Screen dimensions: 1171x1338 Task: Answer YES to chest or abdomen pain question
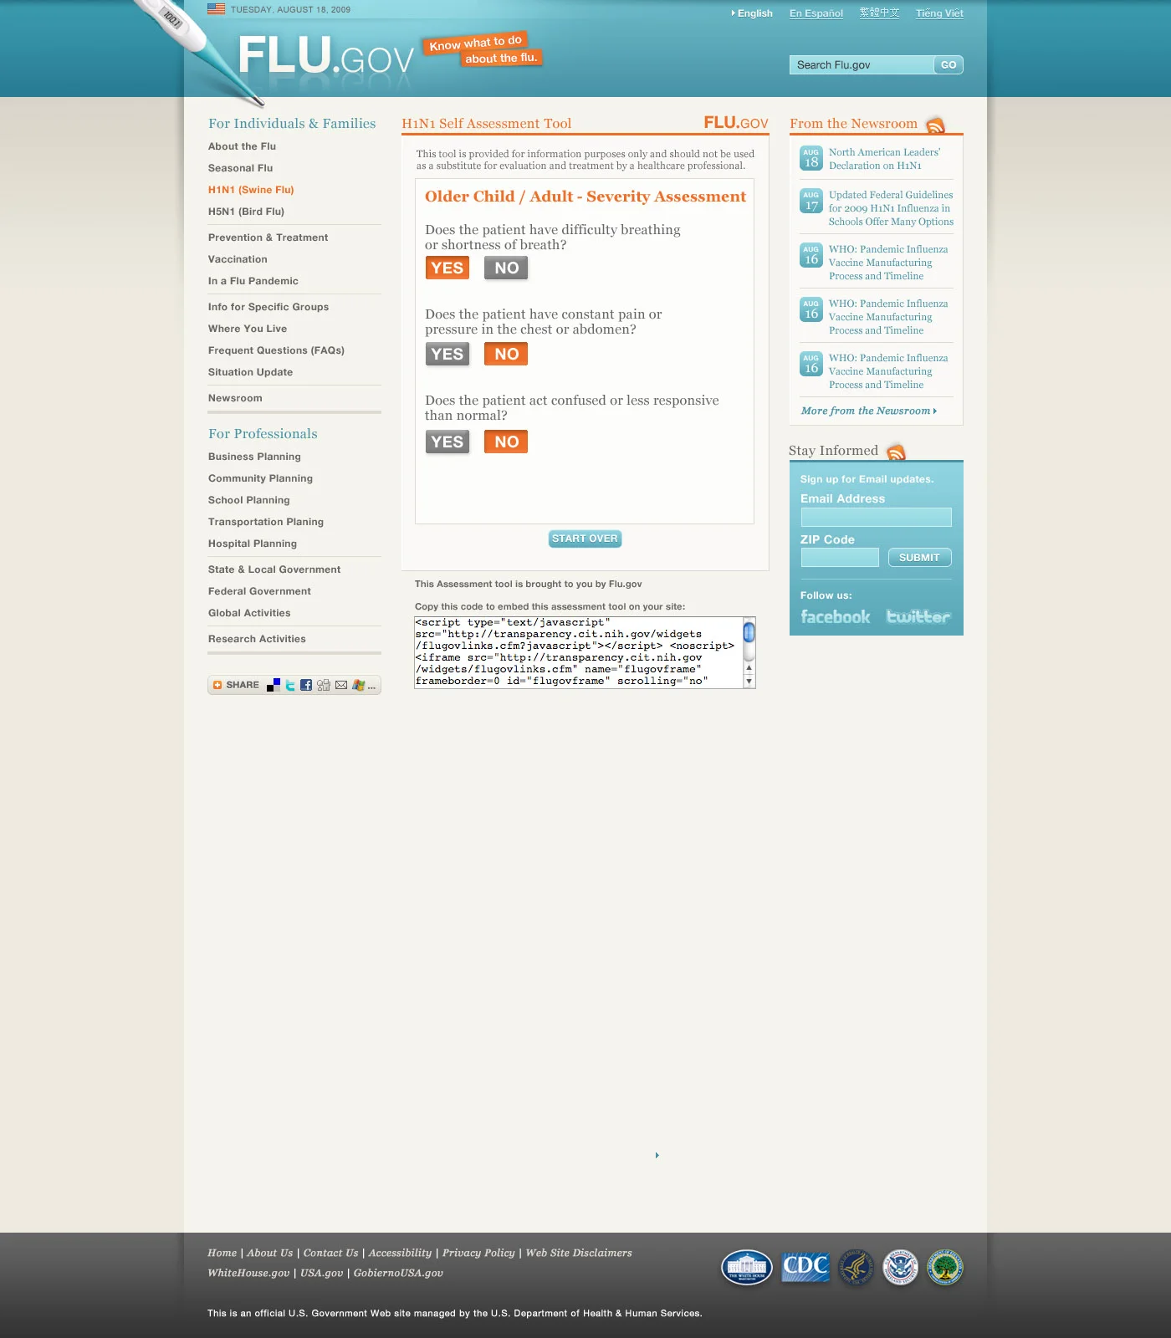click(447, 354)
